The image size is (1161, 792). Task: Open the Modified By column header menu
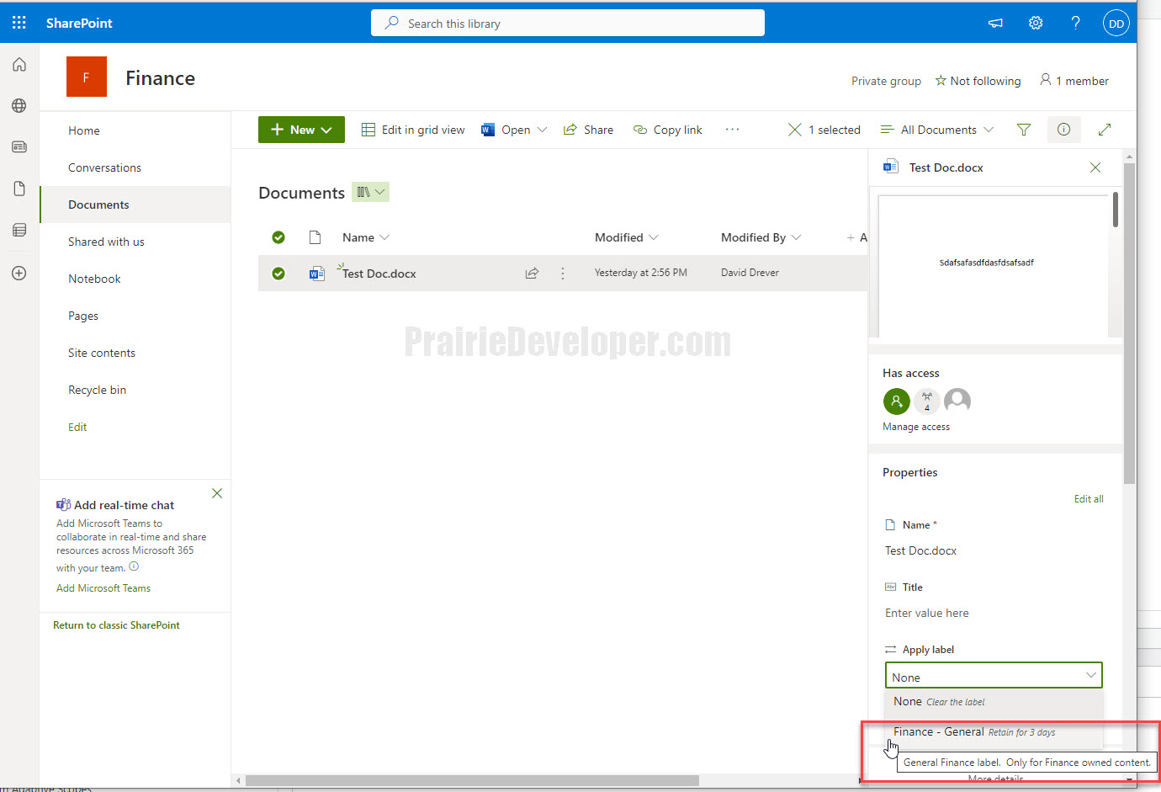[761, 237]
